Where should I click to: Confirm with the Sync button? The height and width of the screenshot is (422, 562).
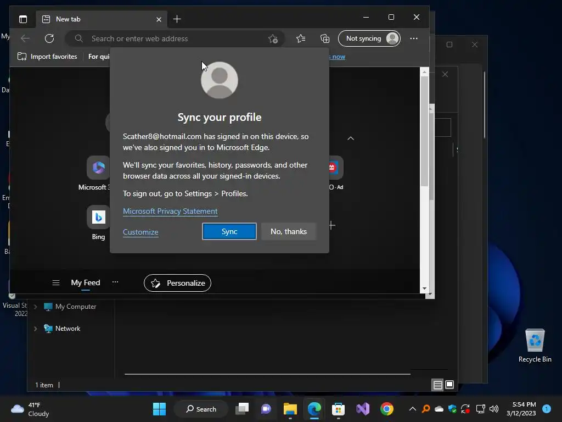pos(229,231)
